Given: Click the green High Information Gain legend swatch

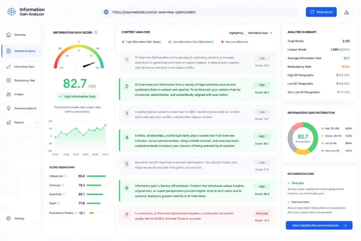Looking at the screenshot, I should [x=123, y=42].
